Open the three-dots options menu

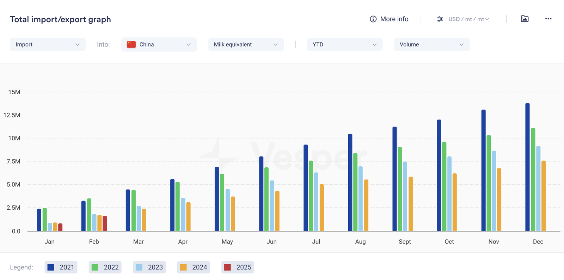[548, 19]
